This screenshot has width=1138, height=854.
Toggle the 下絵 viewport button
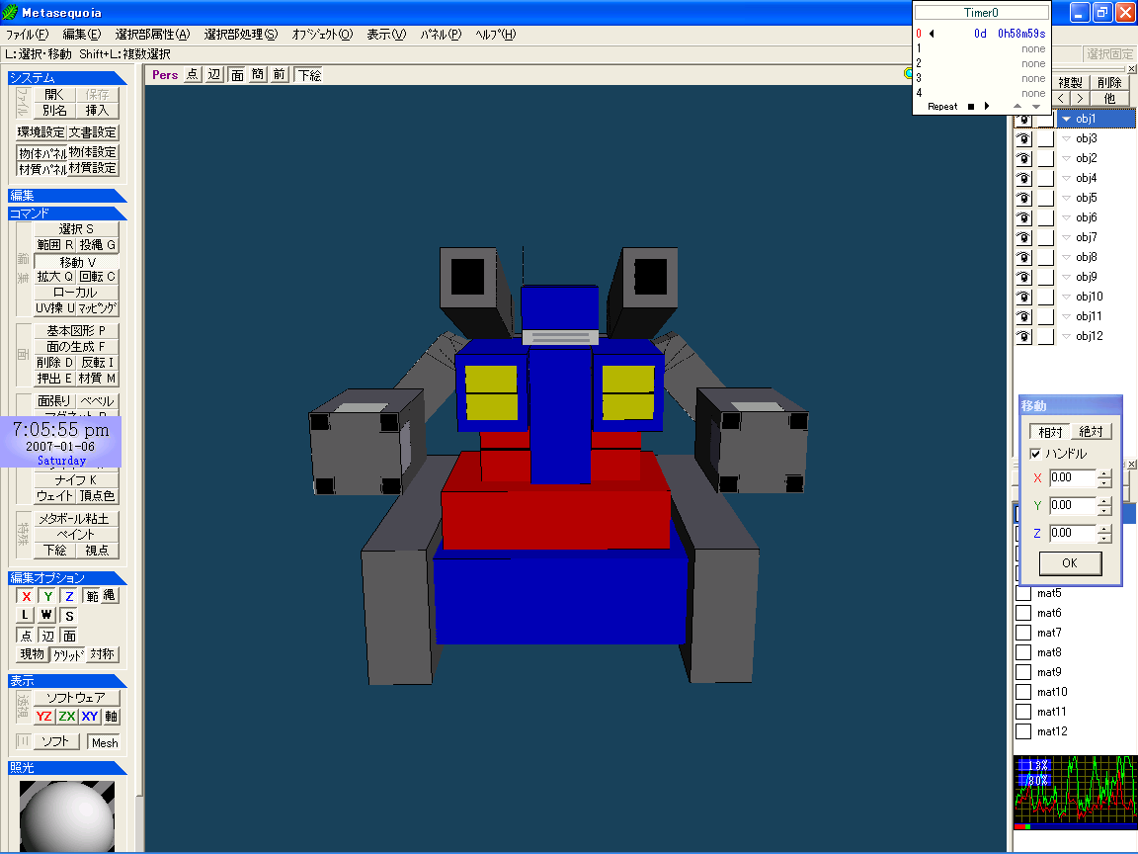click(309, 75)
